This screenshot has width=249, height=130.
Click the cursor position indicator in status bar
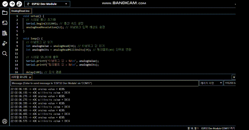(x=193, y=128)
